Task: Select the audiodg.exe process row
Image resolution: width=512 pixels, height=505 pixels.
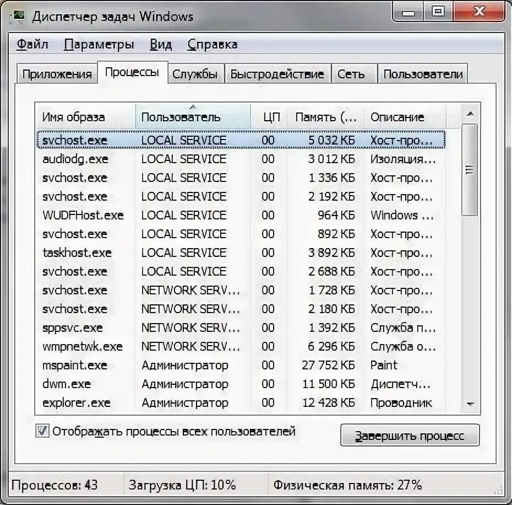Action: pyautogui.click(x=241, y=159)
